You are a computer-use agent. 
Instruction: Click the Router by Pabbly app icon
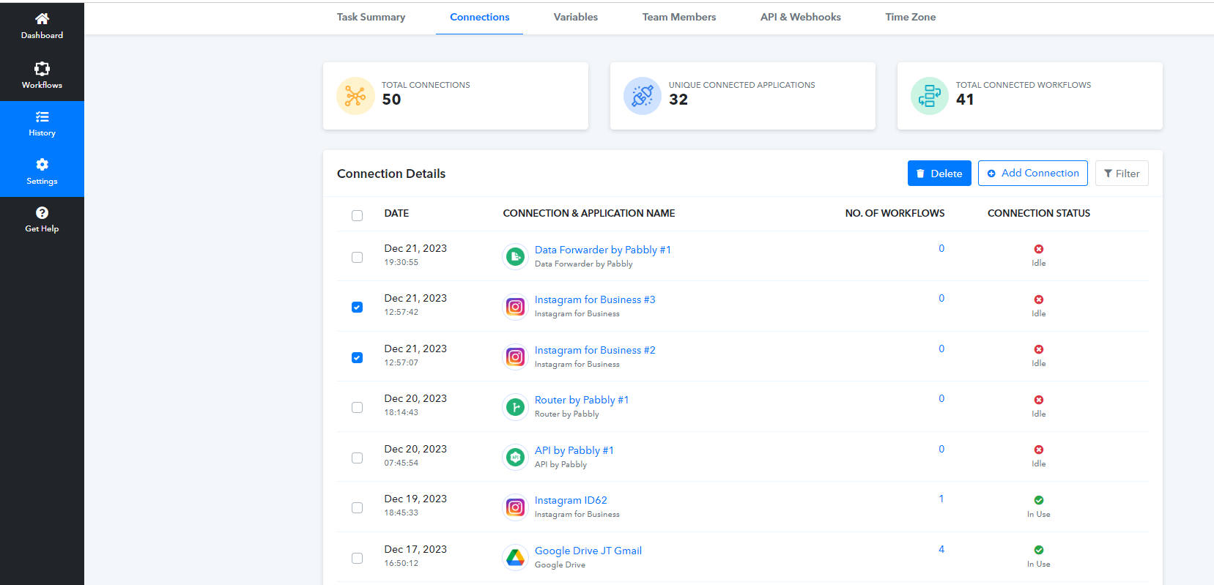[x=516, y=406]
